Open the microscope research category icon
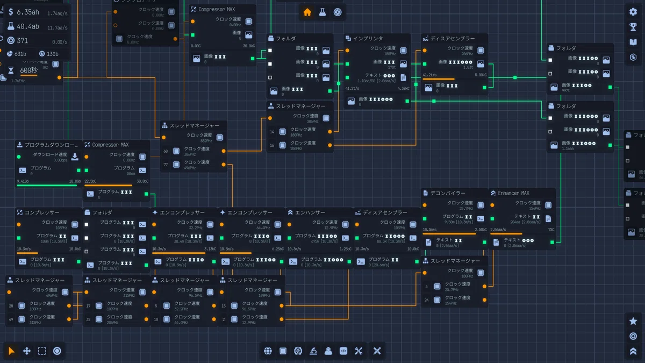 [313, 351]
